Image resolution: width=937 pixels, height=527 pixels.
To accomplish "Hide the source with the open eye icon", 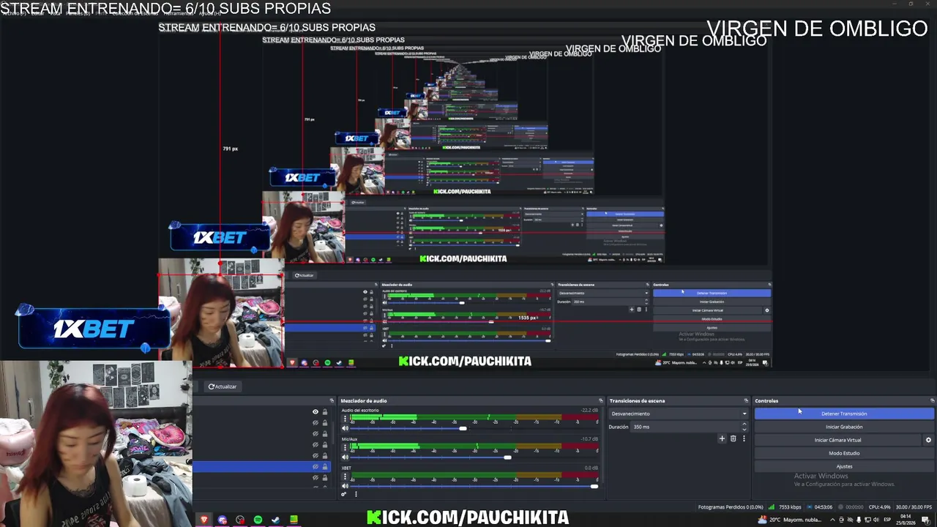I will pyautogui.click(x=316, y=412).
